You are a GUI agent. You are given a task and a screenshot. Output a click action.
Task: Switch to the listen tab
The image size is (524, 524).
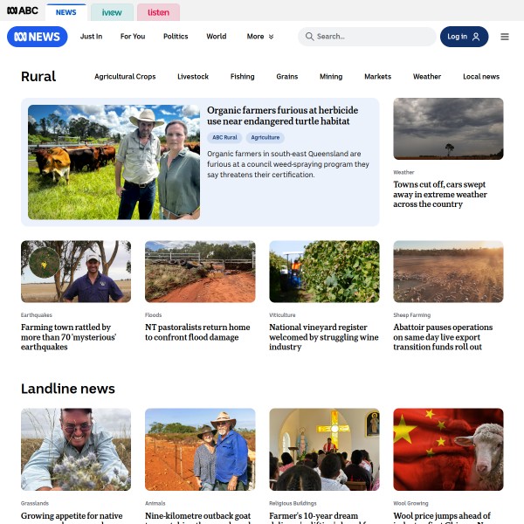[158, 12]
